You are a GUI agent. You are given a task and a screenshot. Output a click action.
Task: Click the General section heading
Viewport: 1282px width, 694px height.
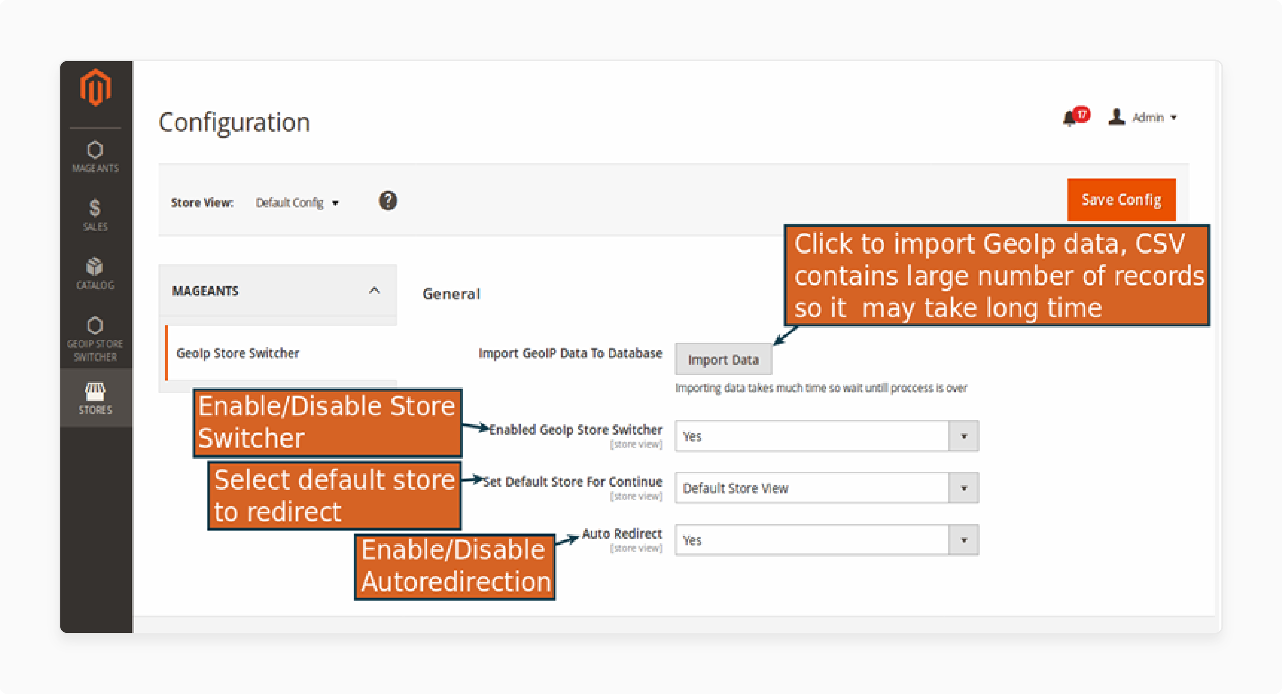pos(451,294)
